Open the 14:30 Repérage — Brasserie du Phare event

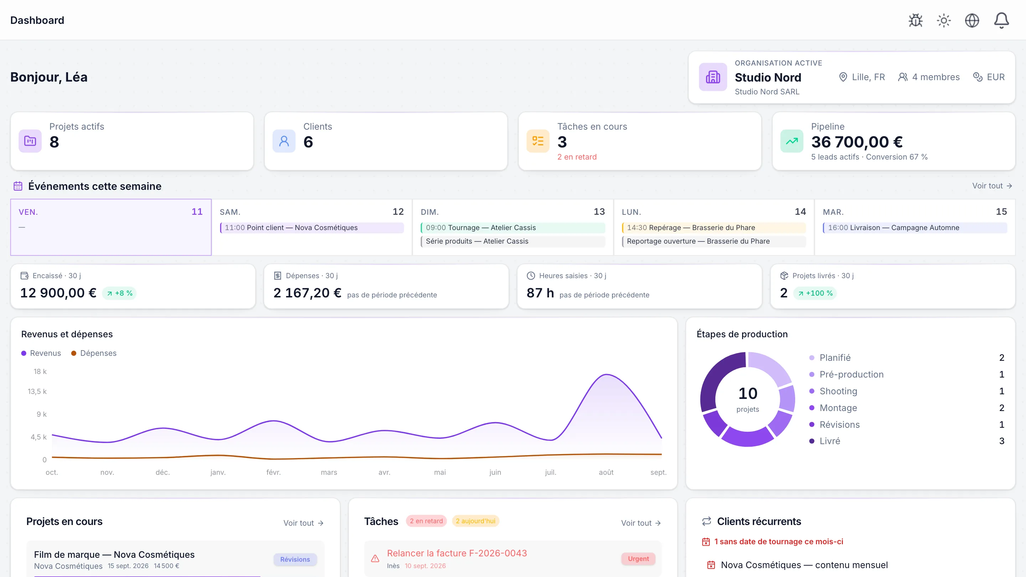click(x=714, y=228)
